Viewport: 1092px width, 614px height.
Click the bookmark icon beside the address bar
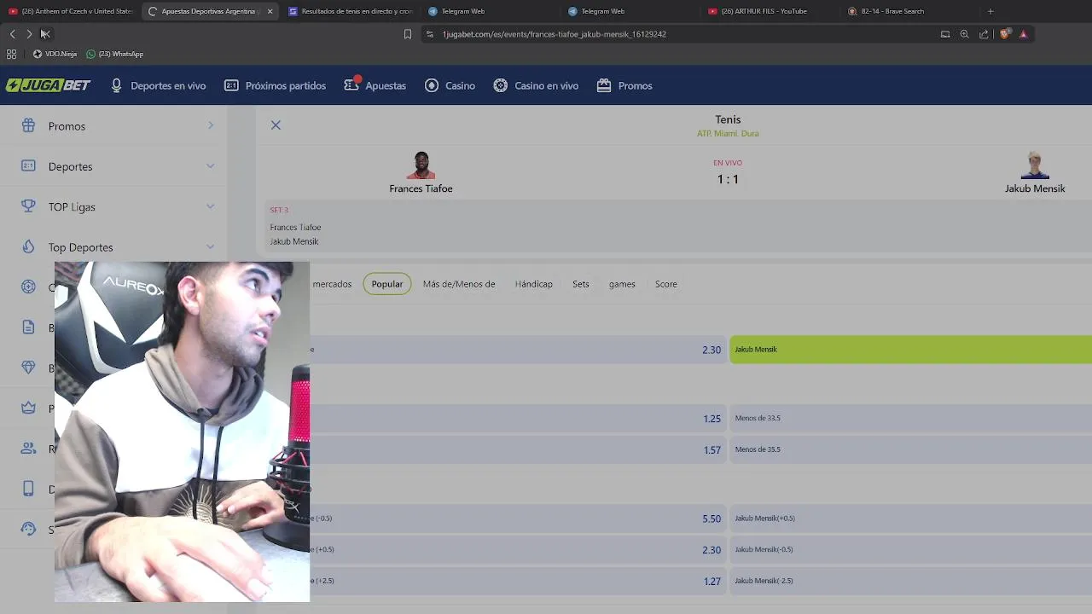408,34
